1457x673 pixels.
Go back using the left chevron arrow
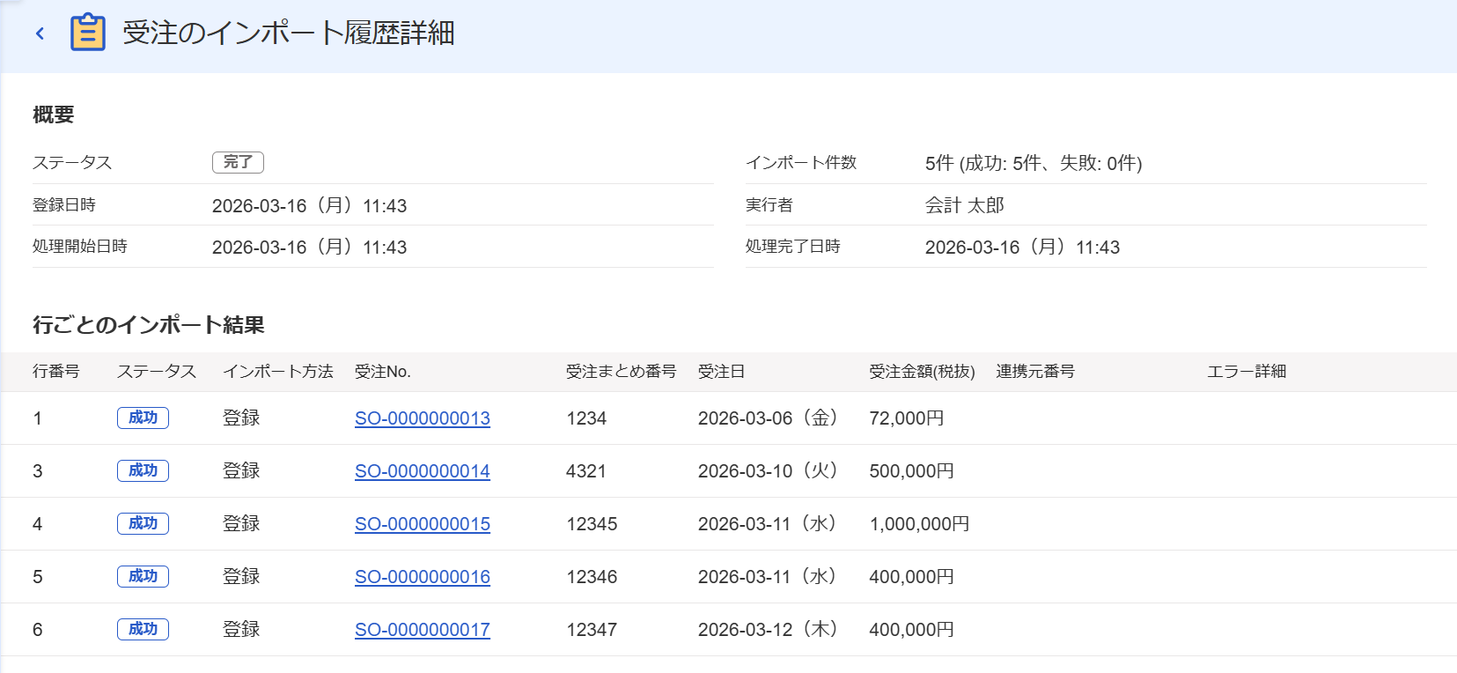pos(40,33)
